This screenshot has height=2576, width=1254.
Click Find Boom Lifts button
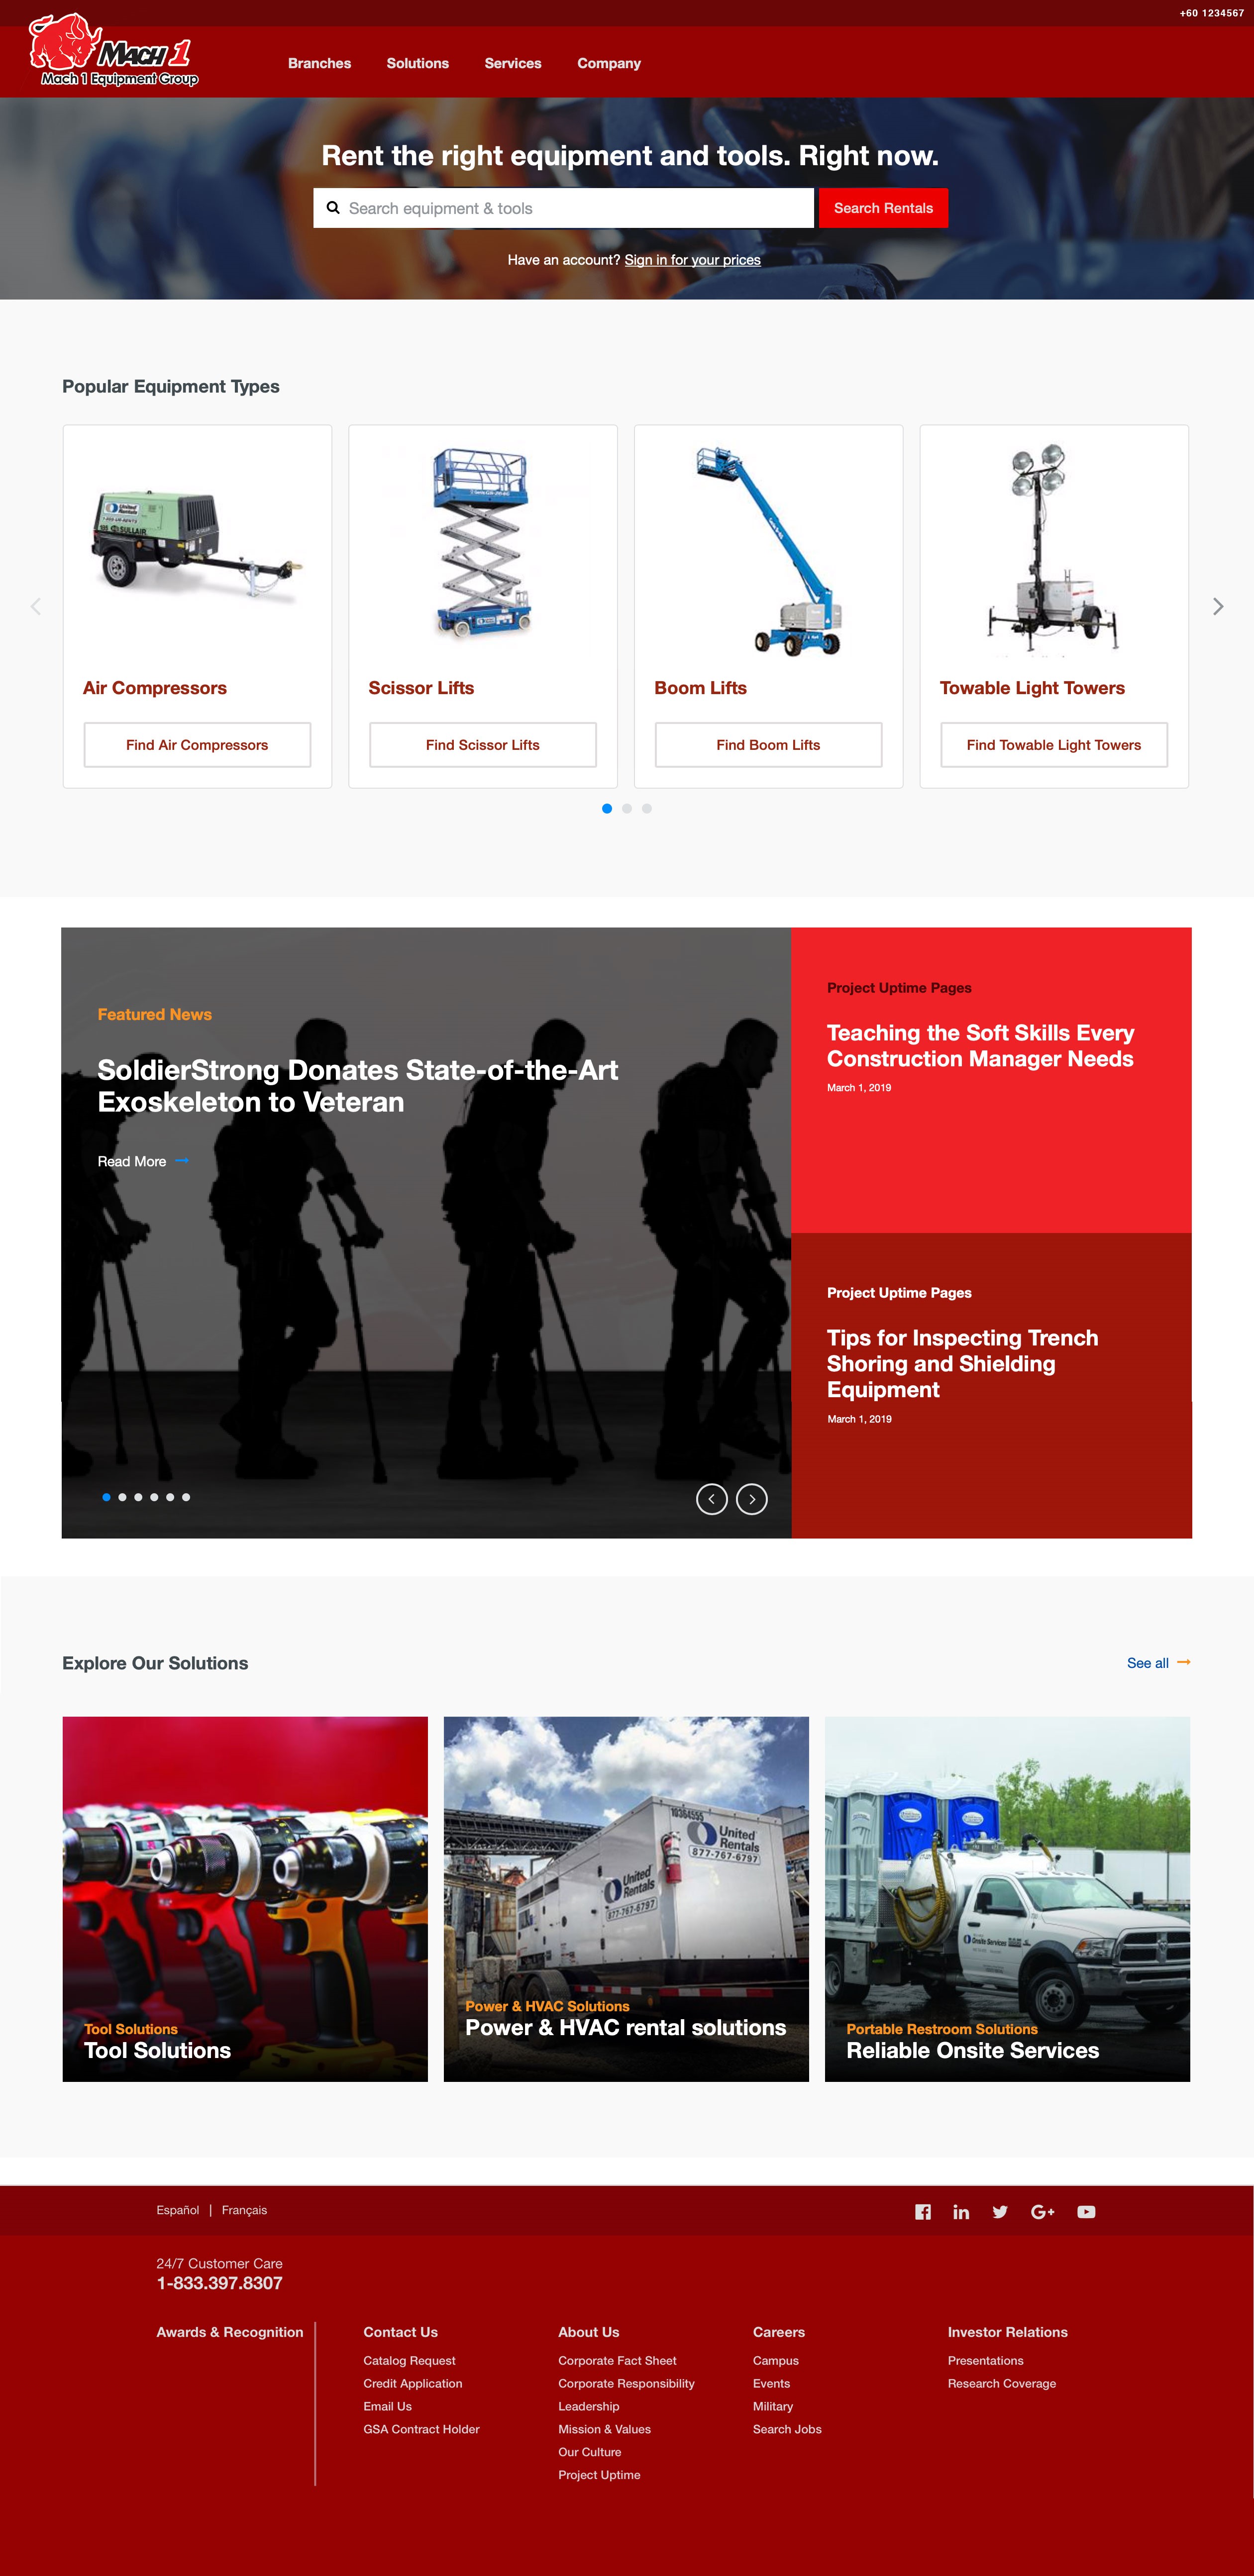pyautogui.click(x=768, y=745)
